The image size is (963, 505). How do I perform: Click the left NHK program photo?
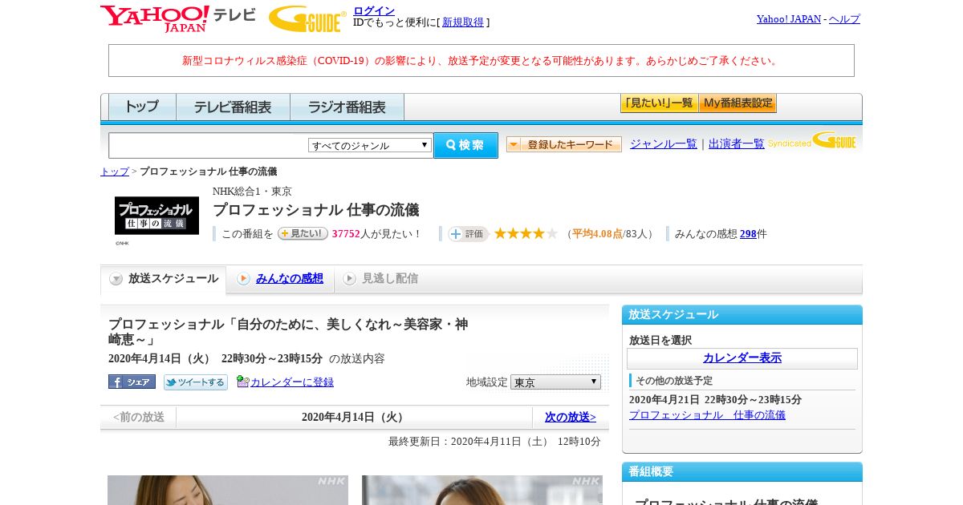pos(228,490)
